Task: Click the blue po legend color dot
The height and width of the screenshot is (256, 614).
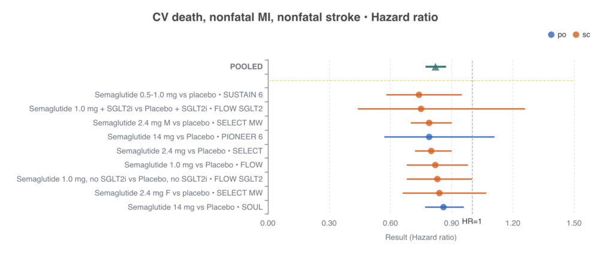Action: [551, 35]
